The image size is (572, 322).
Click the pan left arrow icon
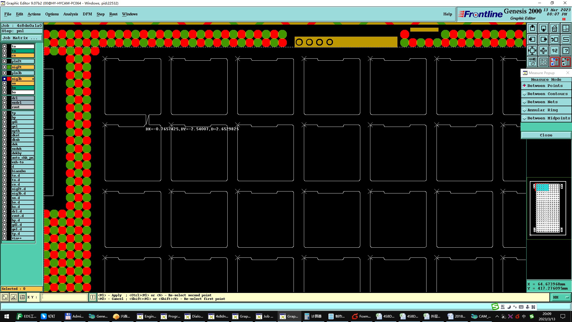(x=532, y=39)
